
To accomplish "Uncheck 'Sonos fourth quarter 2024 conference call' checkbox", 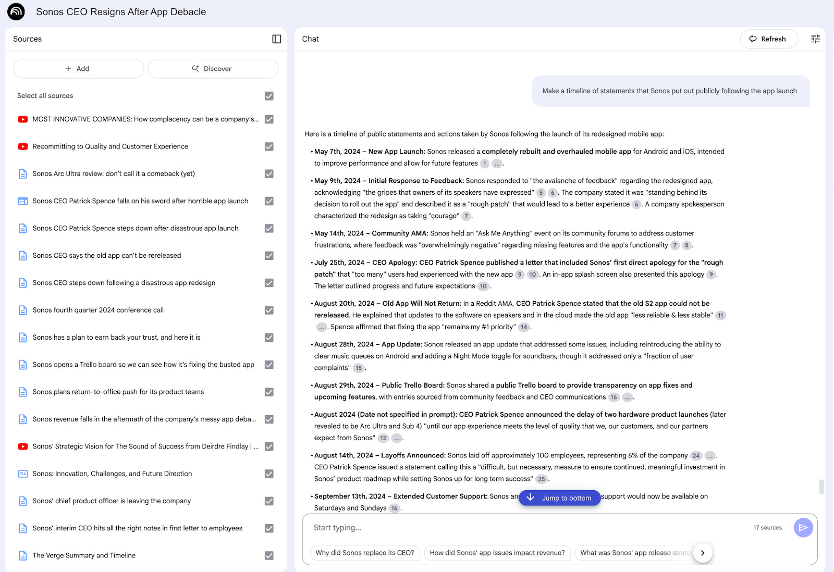I will [x=269, y=310].
